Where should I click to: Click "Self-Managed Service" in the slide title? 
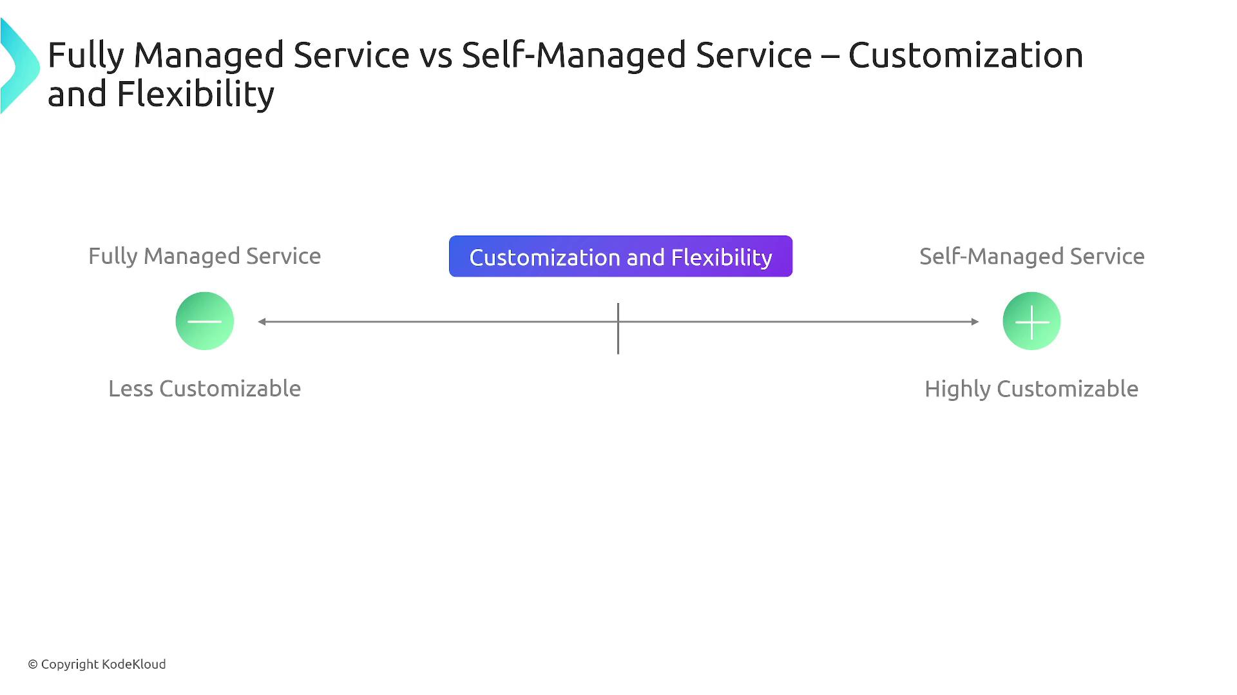point(637,55)
